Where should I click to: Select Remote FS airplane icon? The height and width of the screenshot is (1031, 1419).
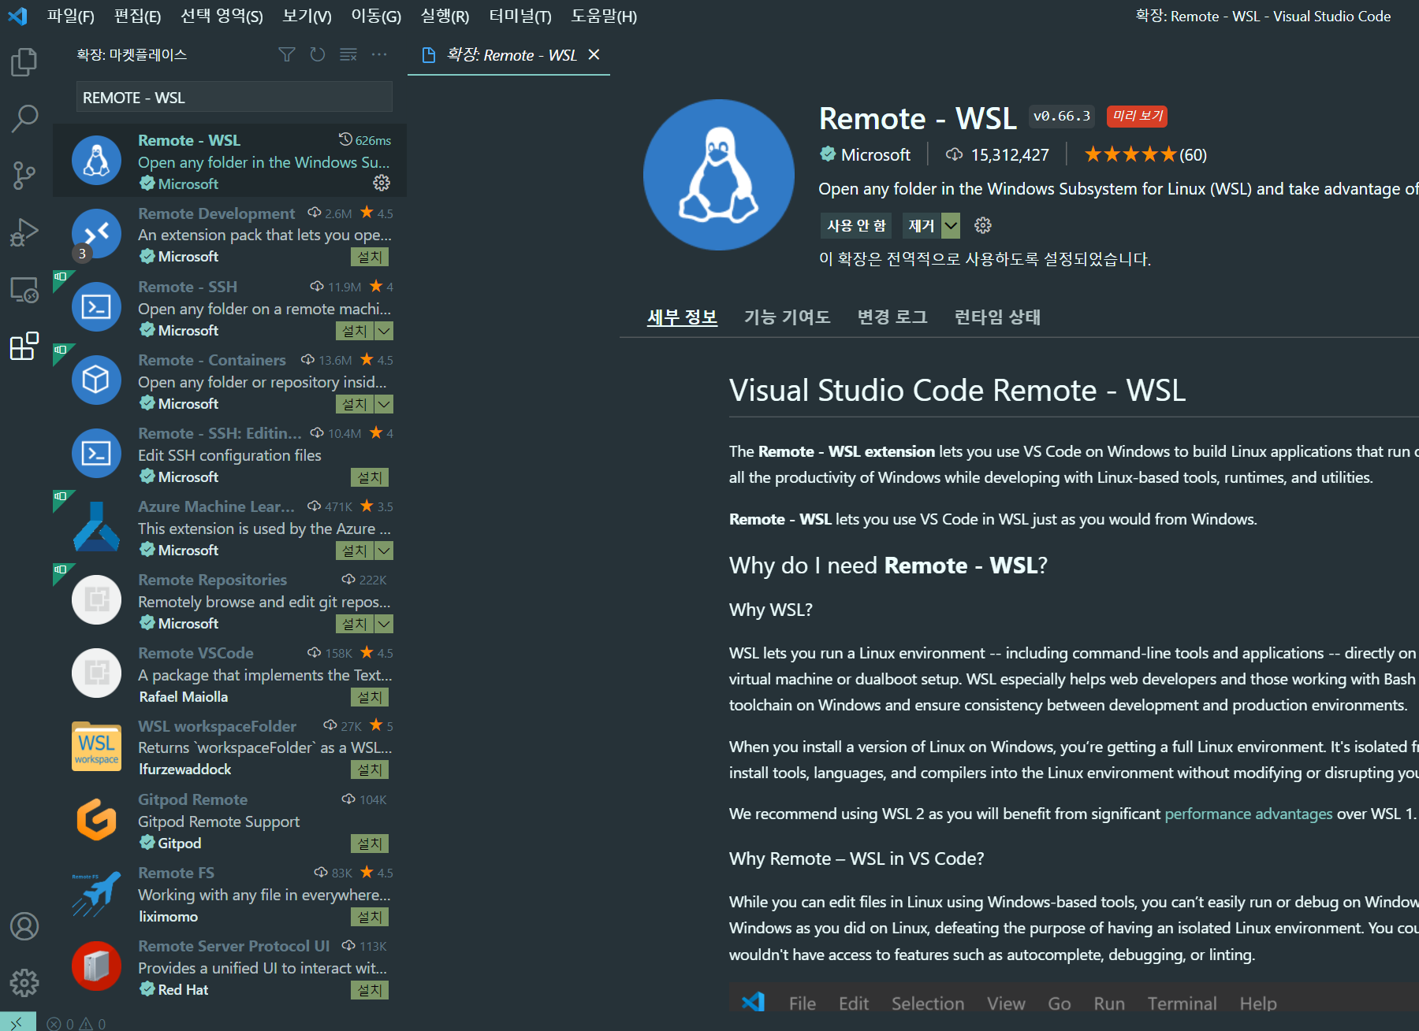[x=96, y=893]
